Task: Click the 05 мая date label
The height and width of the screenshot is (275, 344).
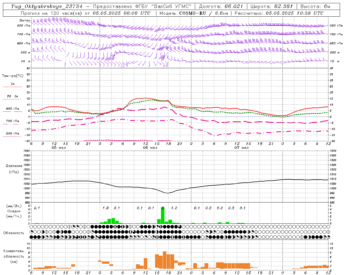Action: pyautogui.click(x=59, y=148)
